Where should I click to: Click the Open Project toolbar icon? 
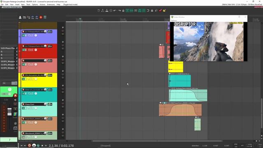click(x=103, y=11)
